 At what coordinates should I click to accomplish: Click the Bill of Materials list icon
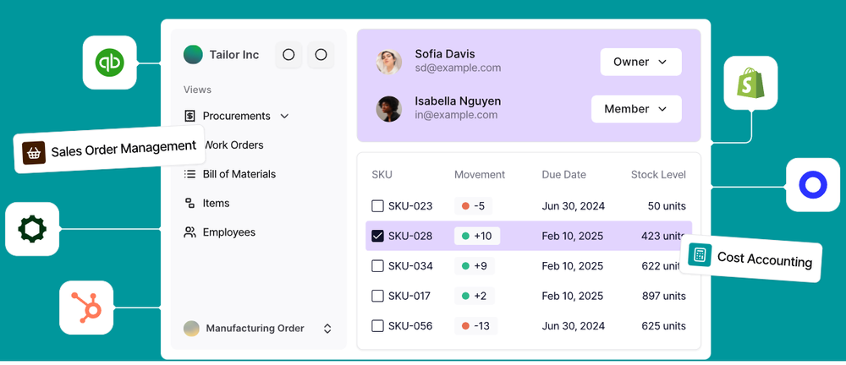tap(190, 174)
